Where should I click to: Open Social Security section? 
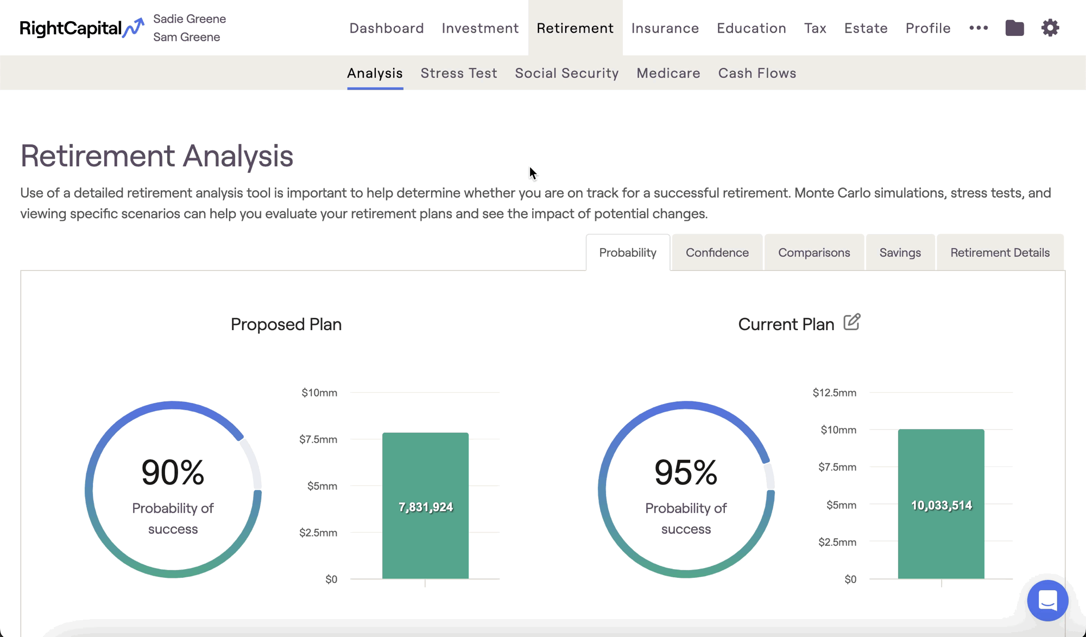click(567, 73)
